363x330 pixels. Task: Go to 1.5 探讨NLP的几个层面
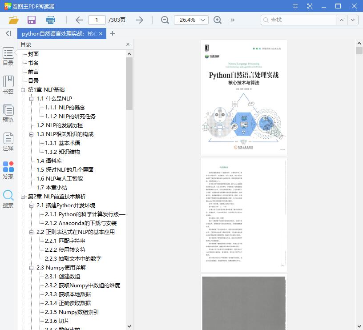point(65,170)
